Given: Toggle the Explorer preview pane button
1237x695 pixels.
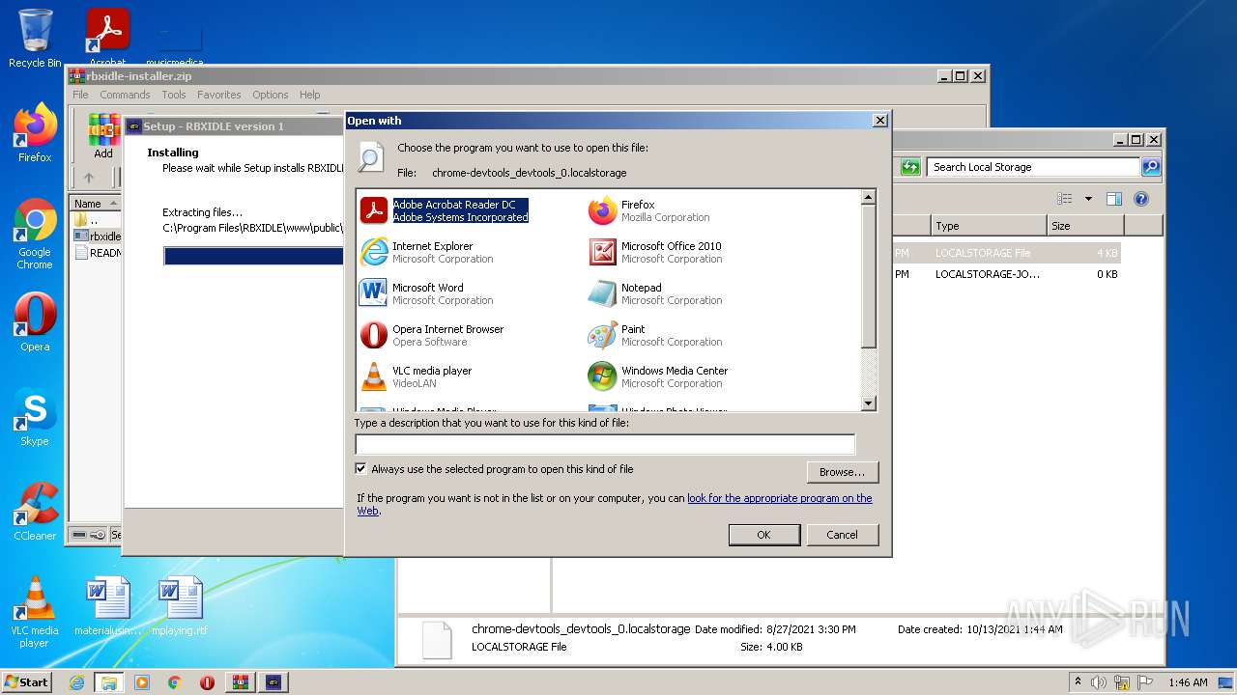Looking at the screenshot, I should [1113, 199].
